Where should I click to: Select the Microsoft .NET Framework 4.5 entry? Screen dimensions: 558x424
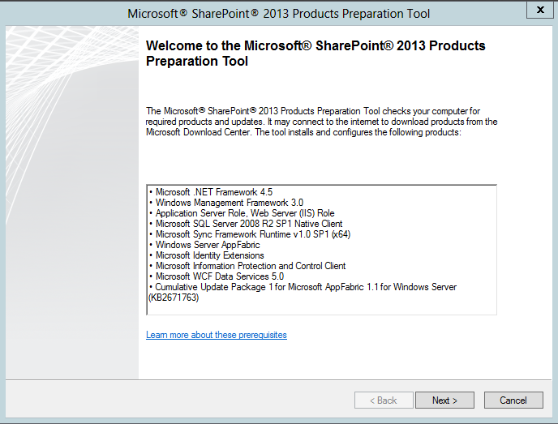click(211, 192)
